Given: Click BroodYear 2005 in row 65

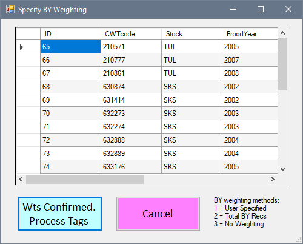Looking at the screenshot, I should click(250, 47).
